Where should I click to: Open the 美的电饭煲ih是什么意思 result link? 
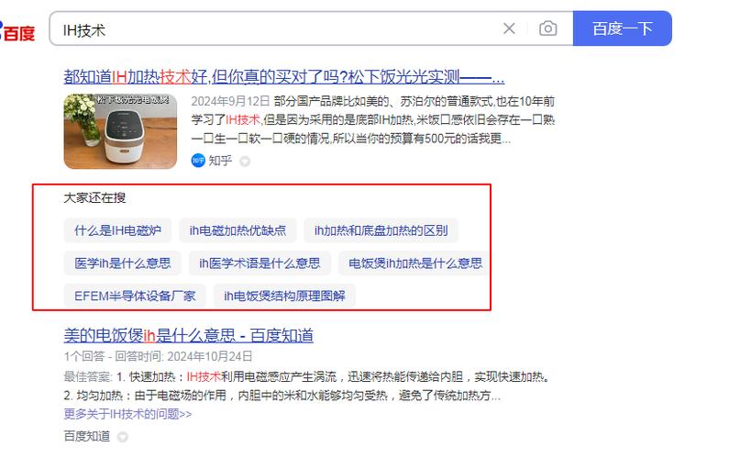click(188, 335)
